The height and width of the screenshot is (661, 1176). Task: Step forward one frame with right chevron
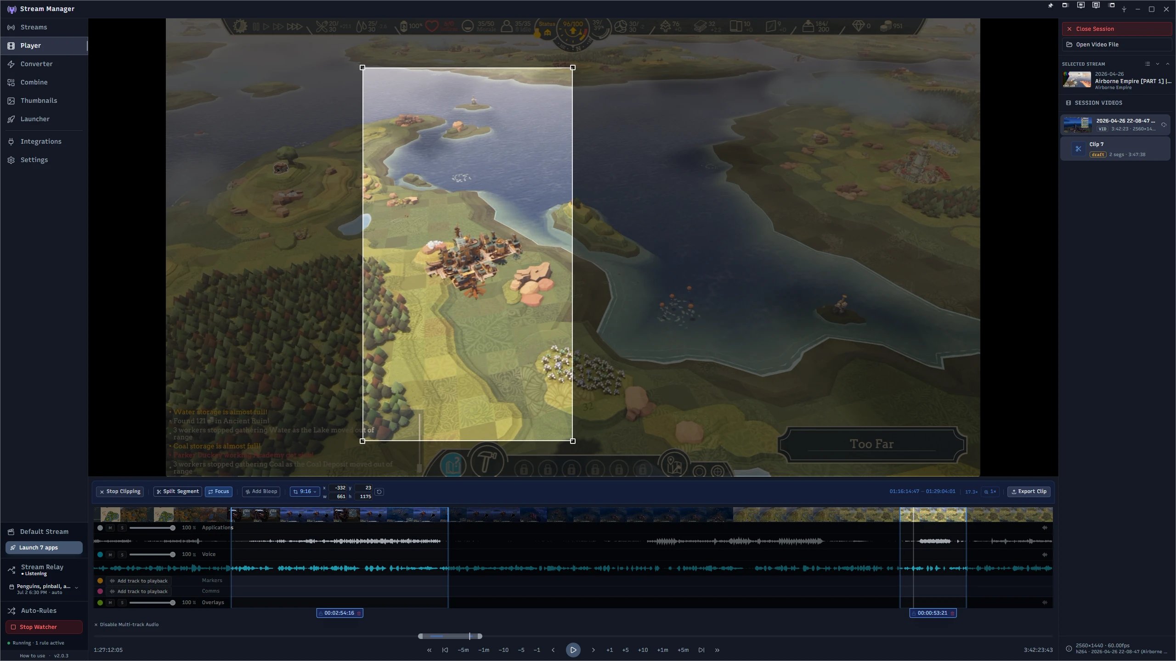tap(593, 650)
